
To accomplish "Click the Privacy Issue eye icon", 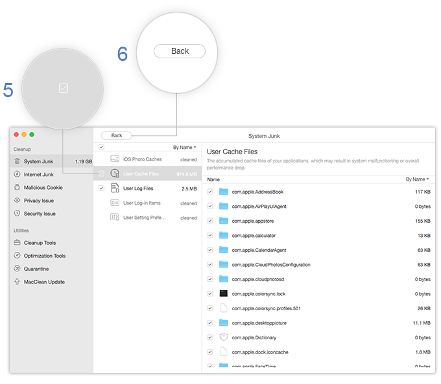I will [17, 200].
